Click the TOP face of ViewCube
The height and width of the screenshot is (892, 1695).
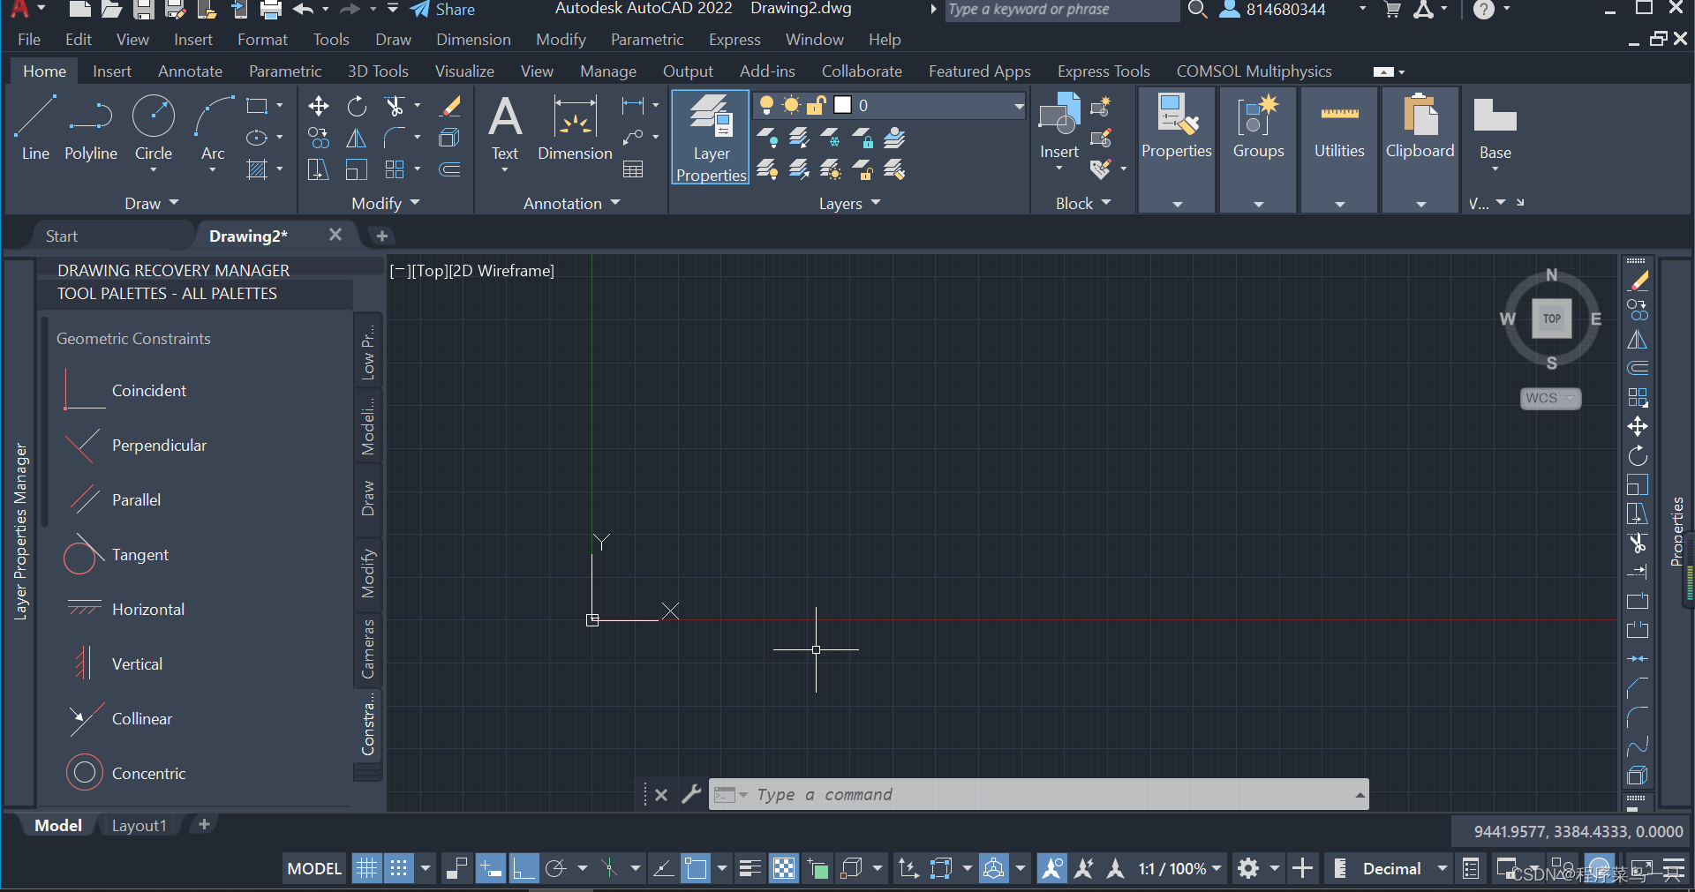point(1552,319)
